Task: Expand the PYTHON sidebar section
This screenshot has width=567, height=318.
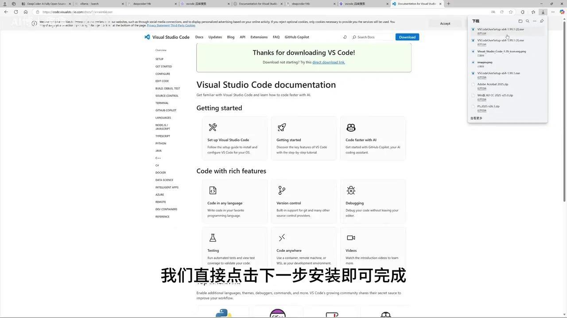Action: pyautogui.click(x=161, y=144)
